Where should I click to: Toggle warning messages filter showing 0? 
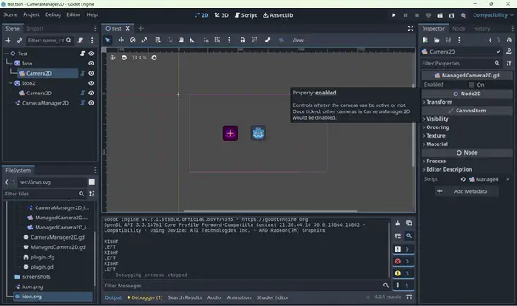click(x=403, y=274)
